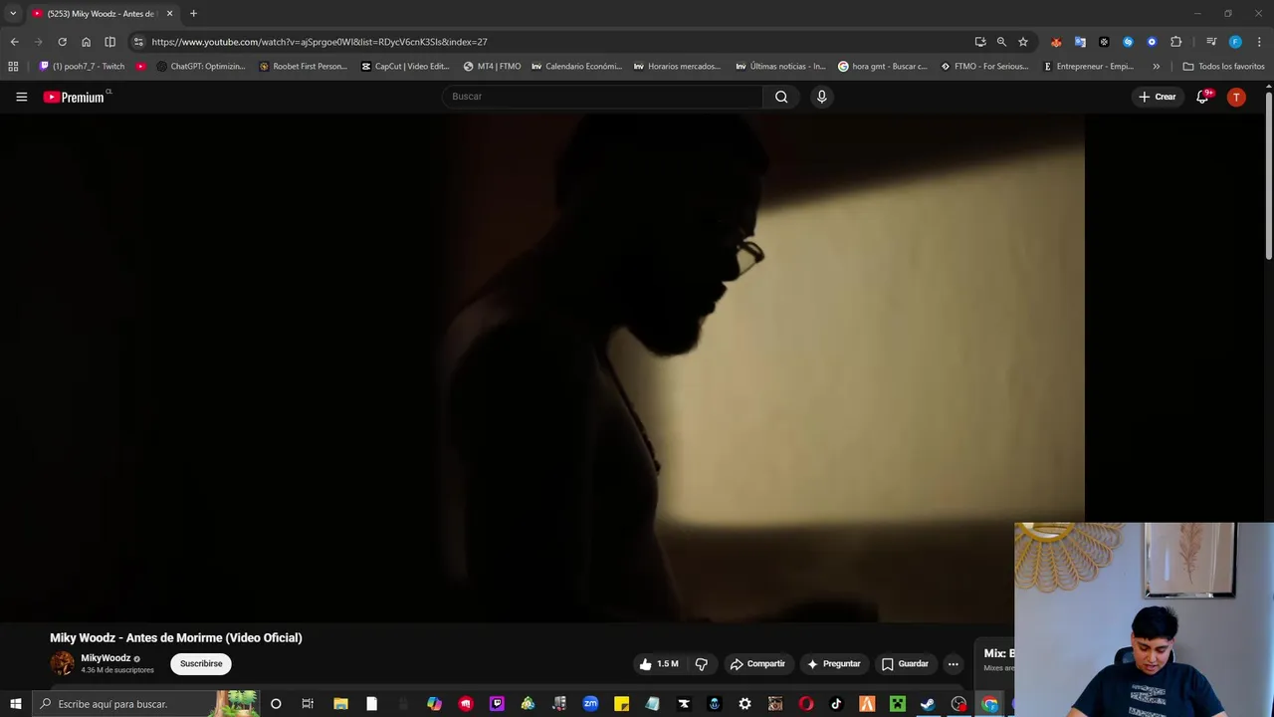Screen dimensions: 1274x717
Task: Open YouTube notifications bell
Action: click(x=1203, y=97)
